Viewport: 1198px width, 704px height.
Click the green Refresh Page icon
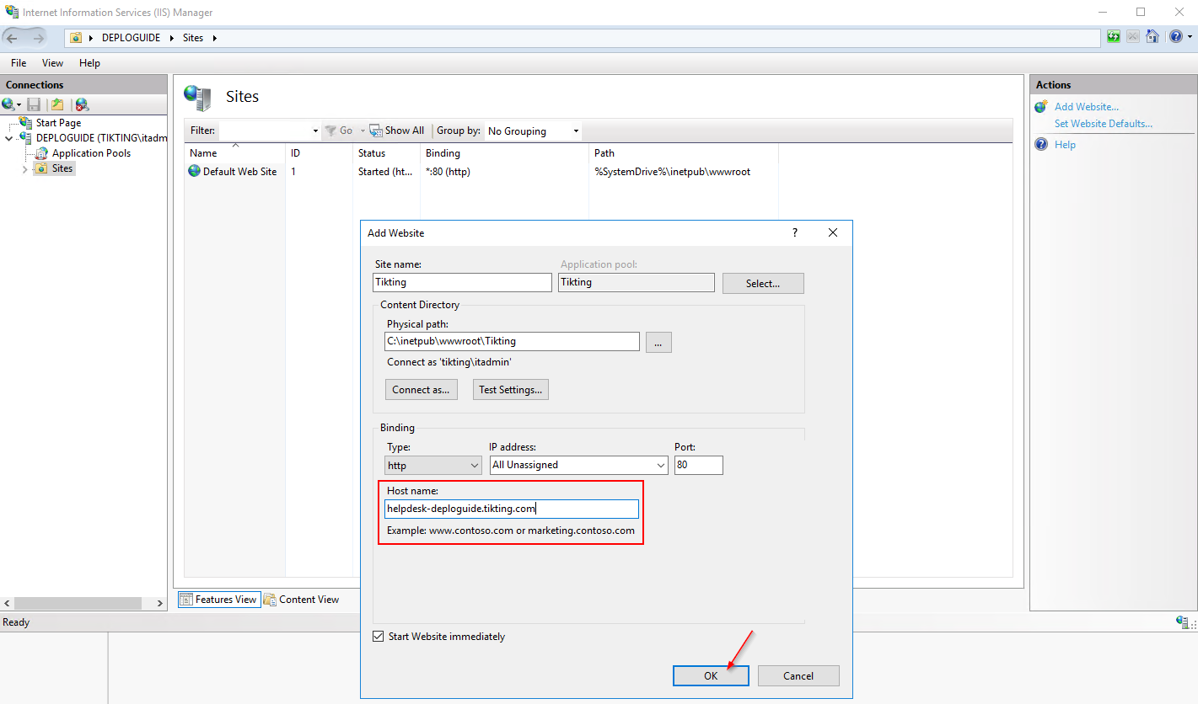coord(1114,37)
